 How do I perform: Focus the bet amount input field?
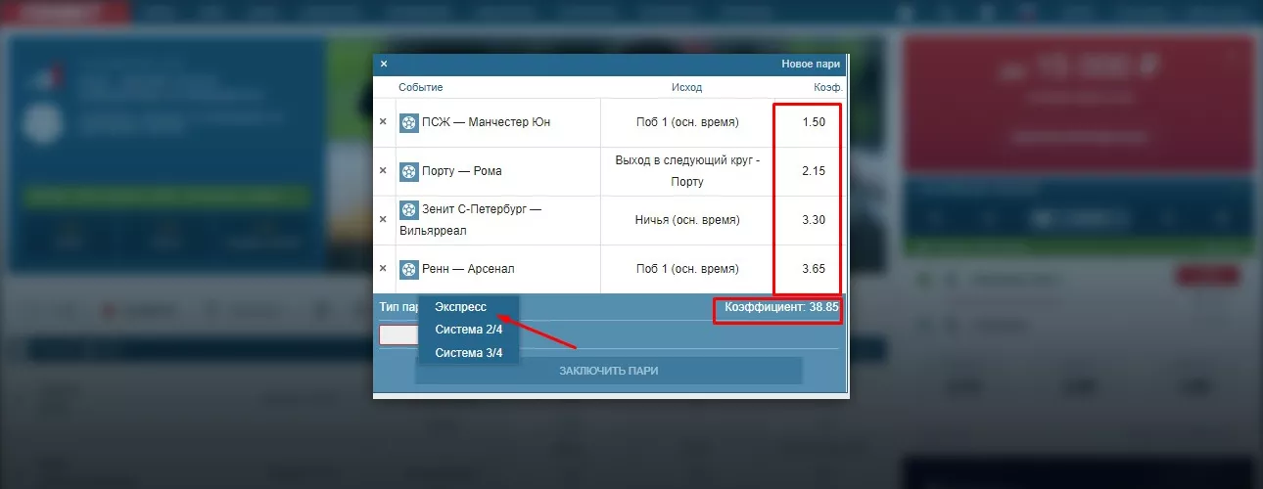point(398,335)
